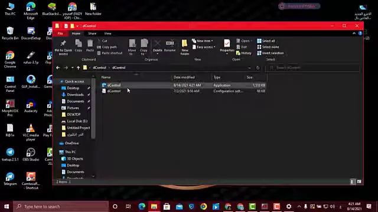The width and height of the screenshot is (378, 212).
Task: Click Copy path option
Action: [107, 47]
